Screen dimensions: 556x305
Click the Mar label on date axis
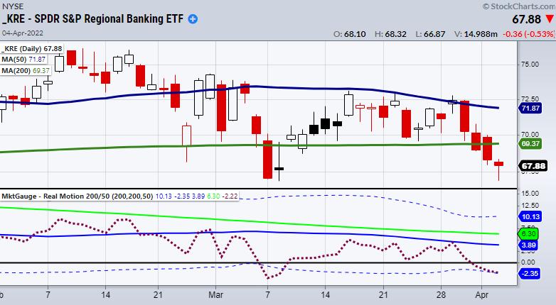tap(215, 295)
